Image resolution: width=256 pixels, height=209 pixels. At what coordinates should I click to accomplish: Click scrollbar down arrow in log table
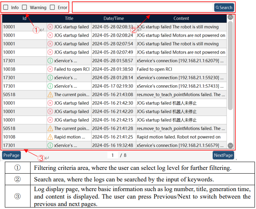tap(230, 145)
